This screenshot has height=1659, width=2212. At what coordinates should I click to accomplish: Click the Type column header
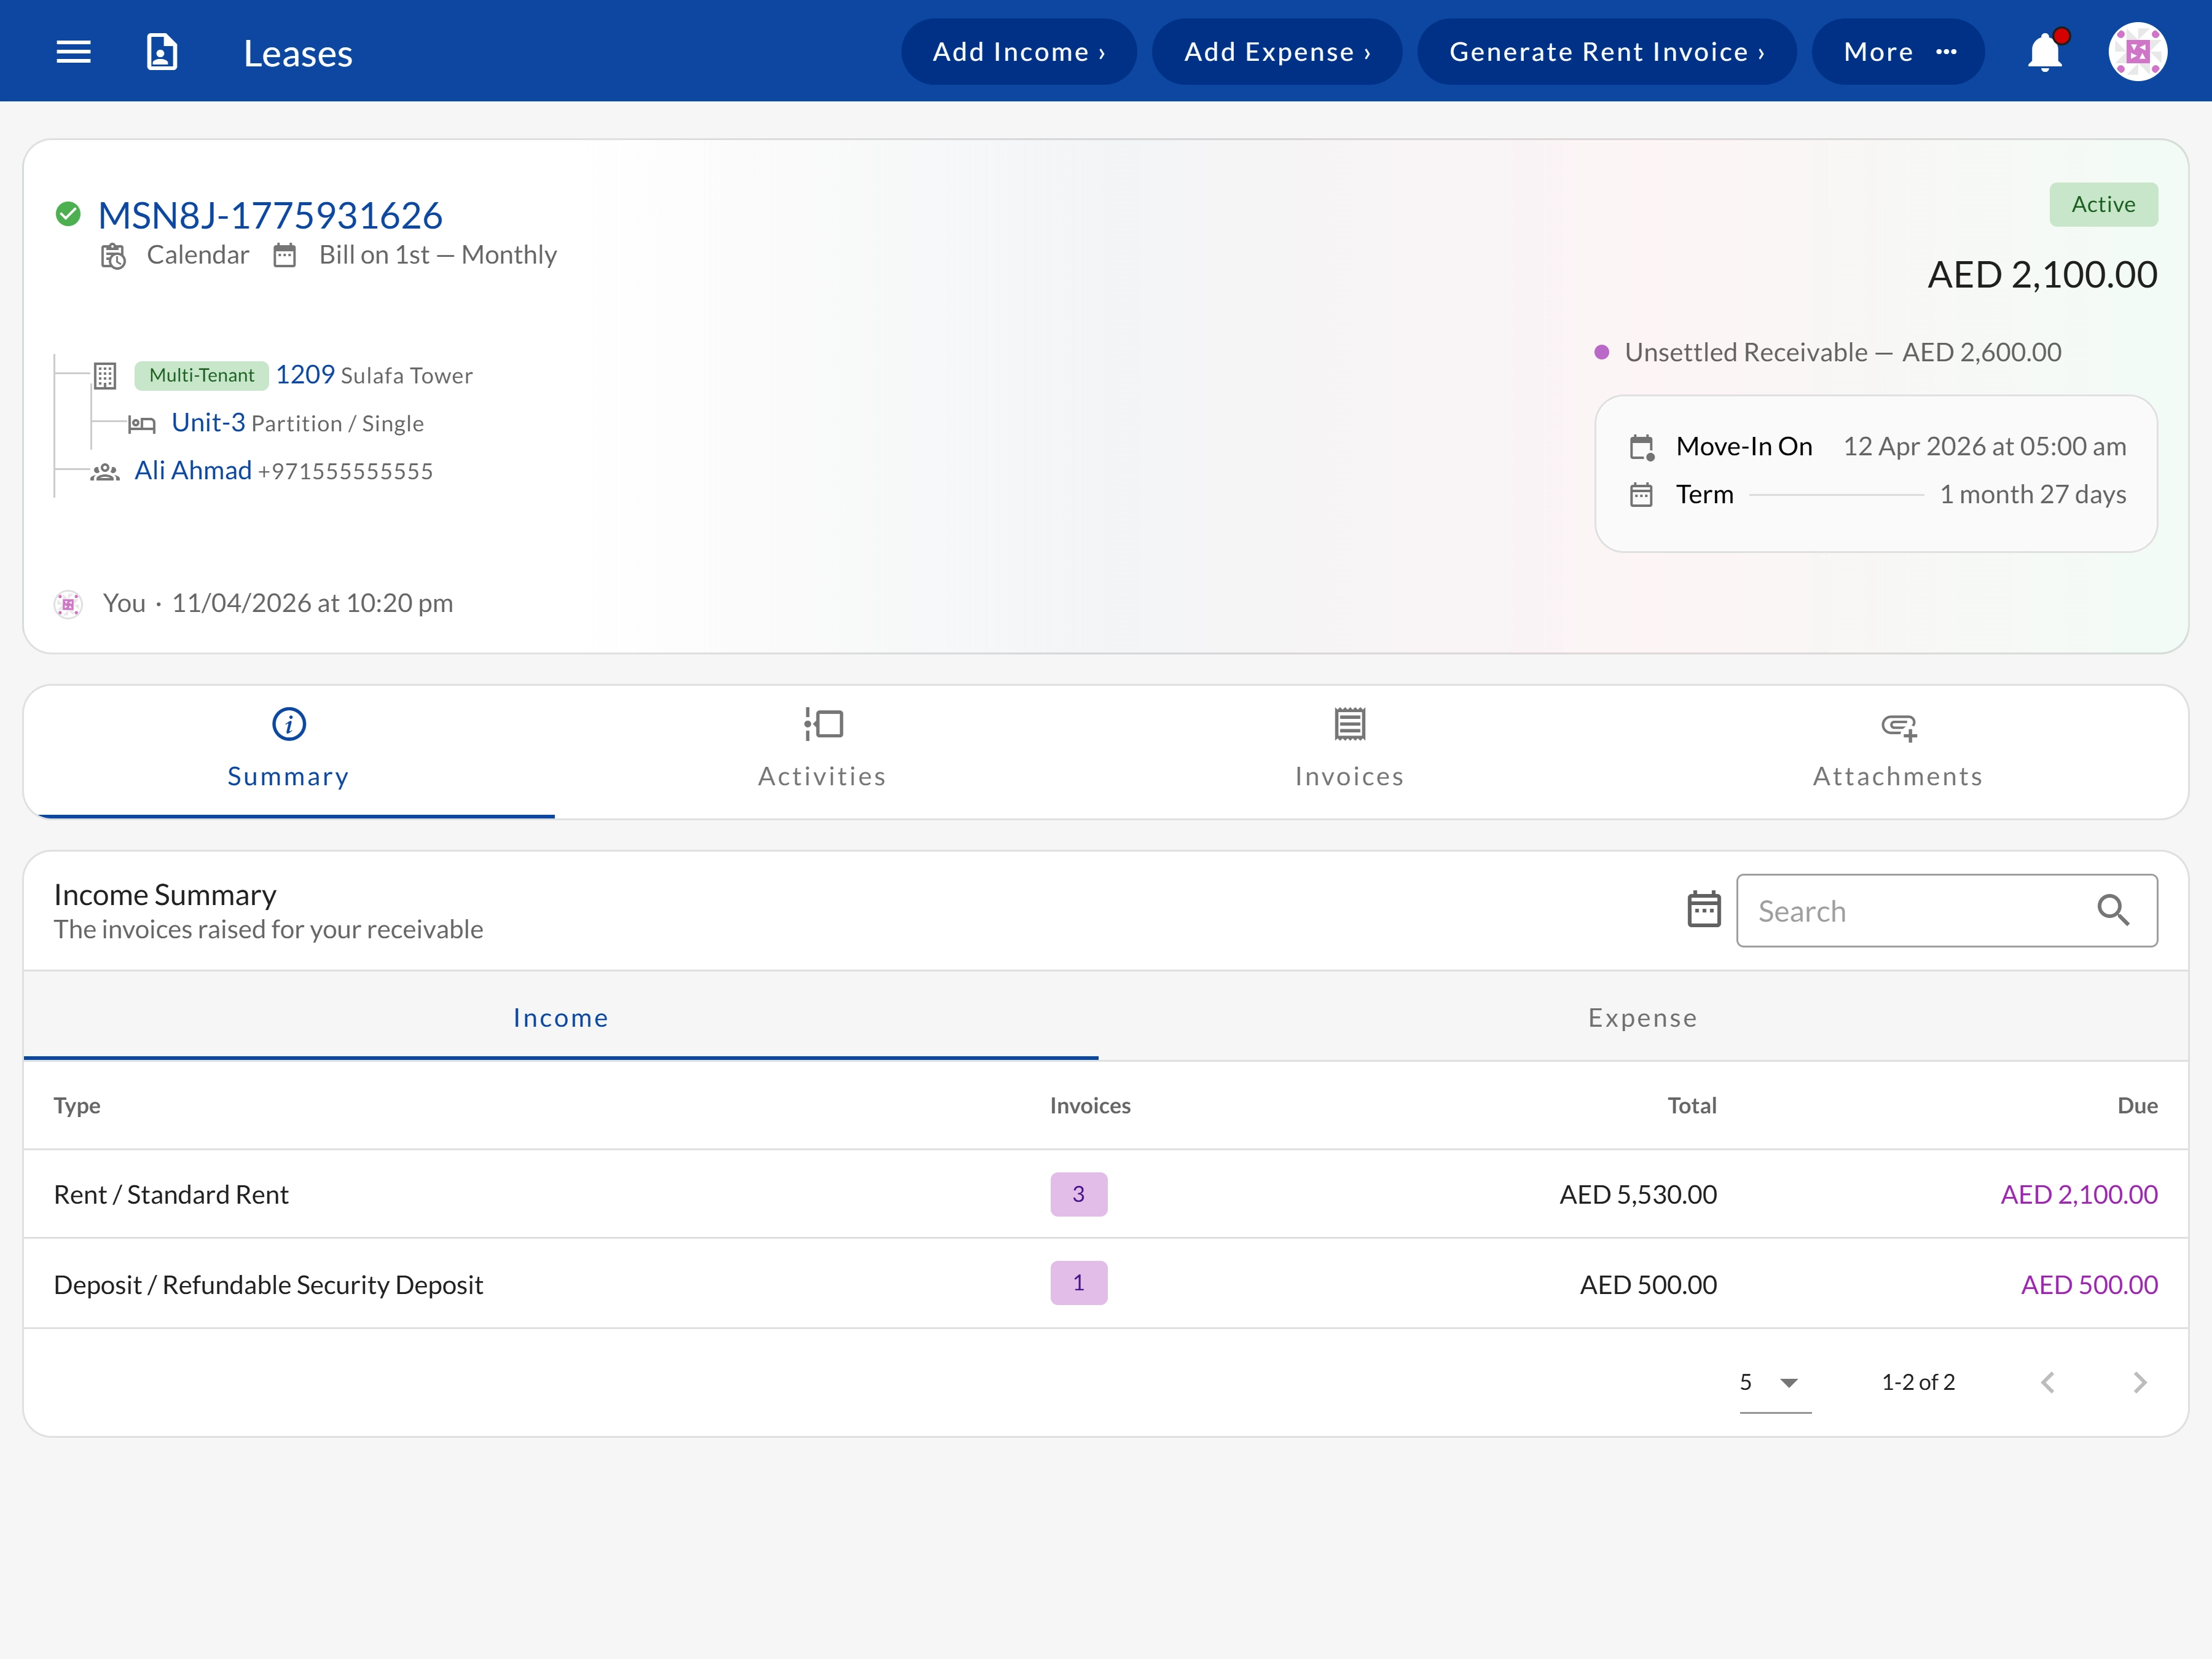tap(77, 1106)
